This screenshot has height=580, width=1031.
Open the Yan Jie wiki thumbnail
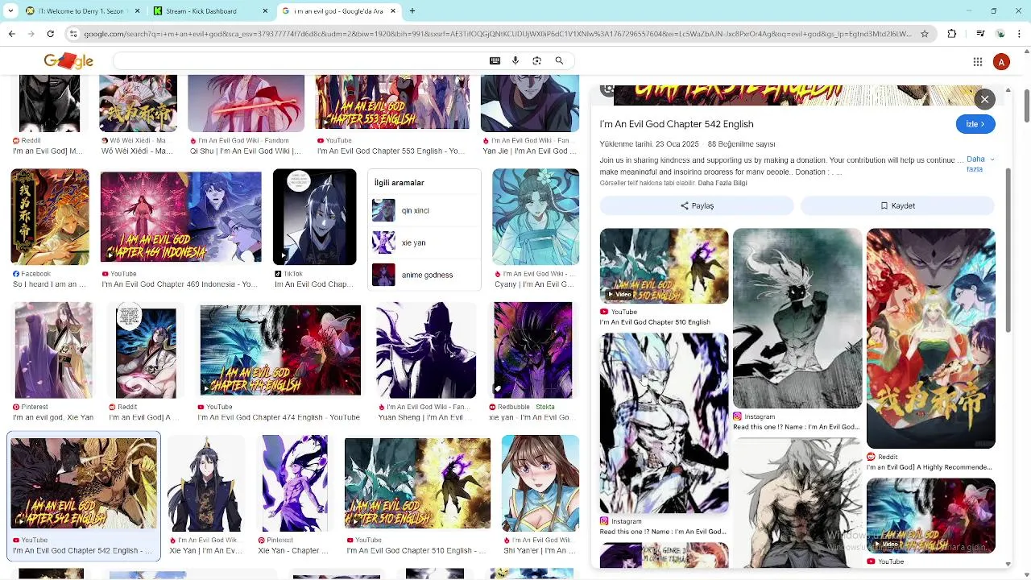tap(530, 103)
